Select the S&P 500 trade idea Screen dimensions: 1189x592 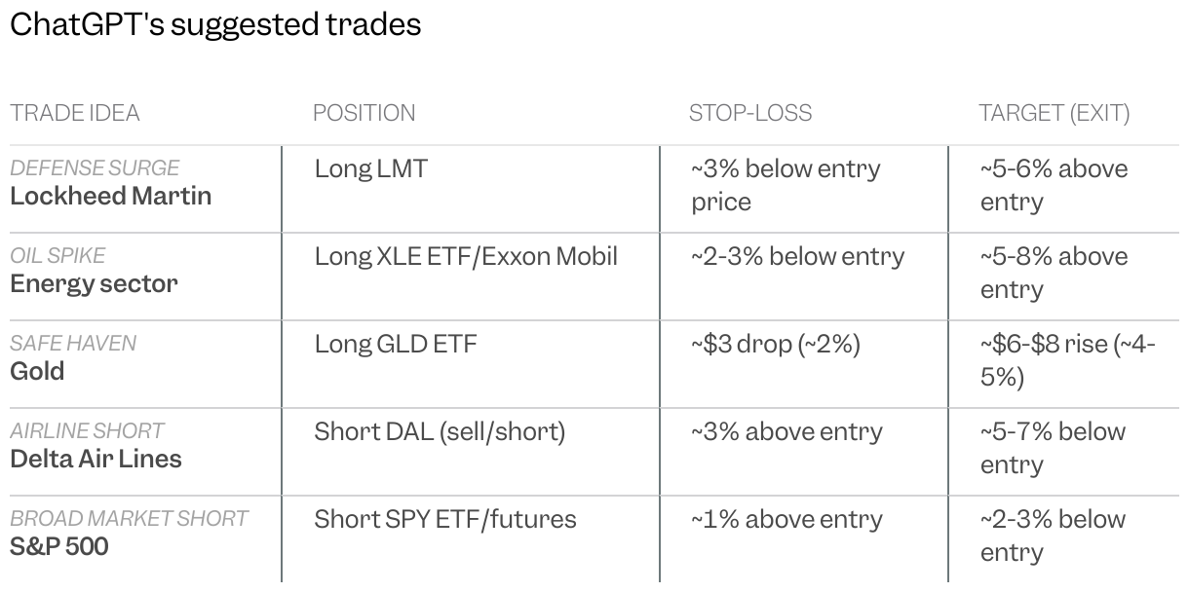coord(58,546)
